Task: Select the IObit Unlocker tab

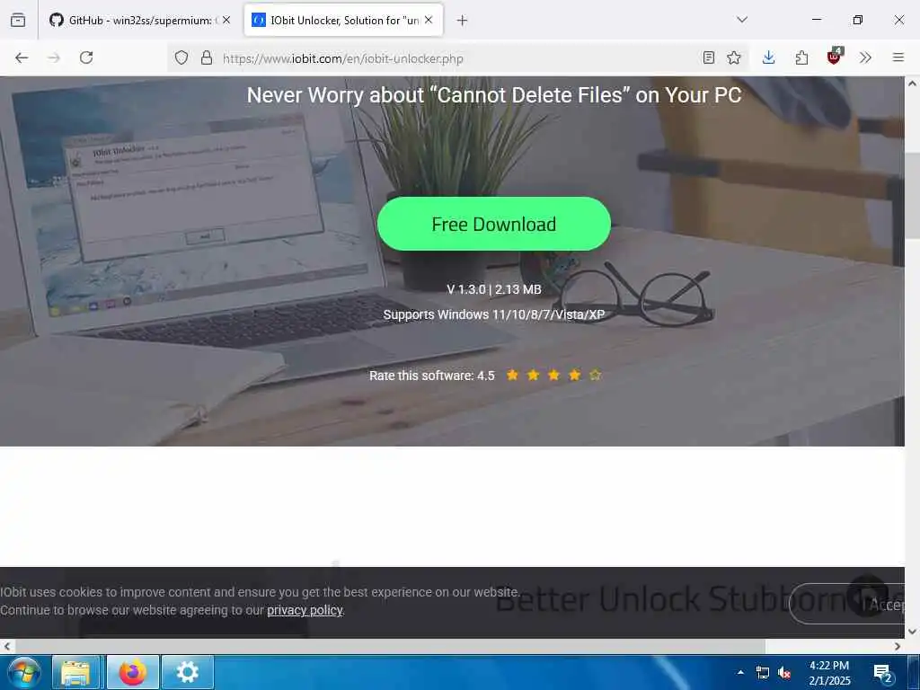Action: point(343,20)
